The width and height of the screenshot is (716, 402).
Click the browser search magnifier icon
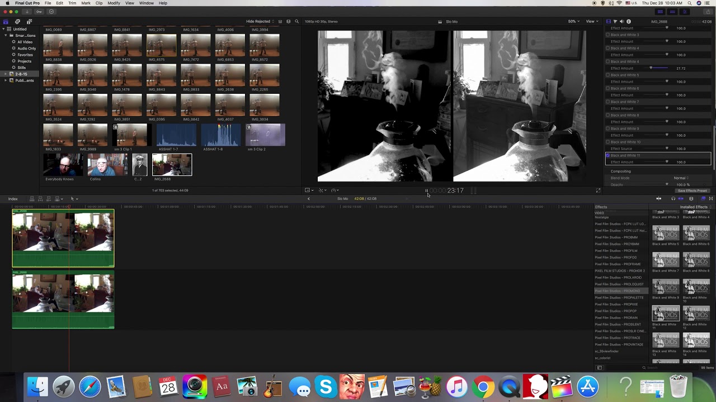click(296, 22)
